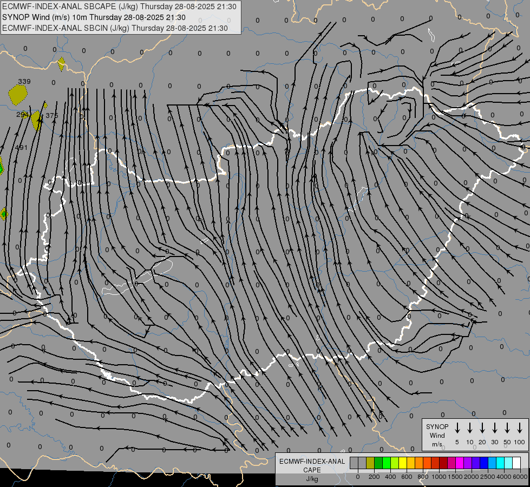Select the dark green 200–300 CAPE swatch

click(378, 463)
